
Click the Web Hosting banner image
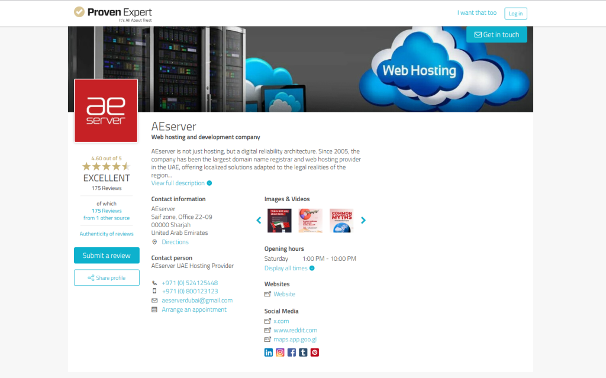[x=301, y=69]
